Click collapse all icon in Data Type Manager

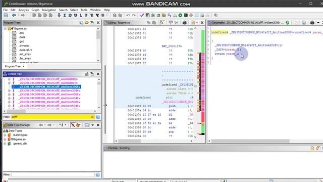(x=87, y=125)
